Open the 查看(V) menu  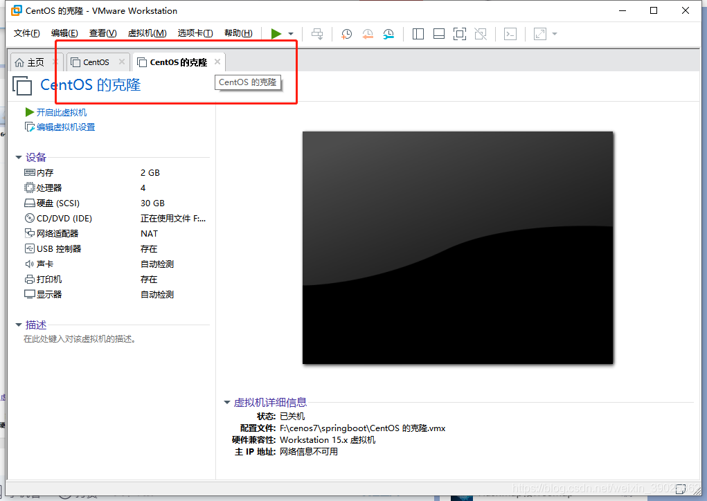[102, 33]
